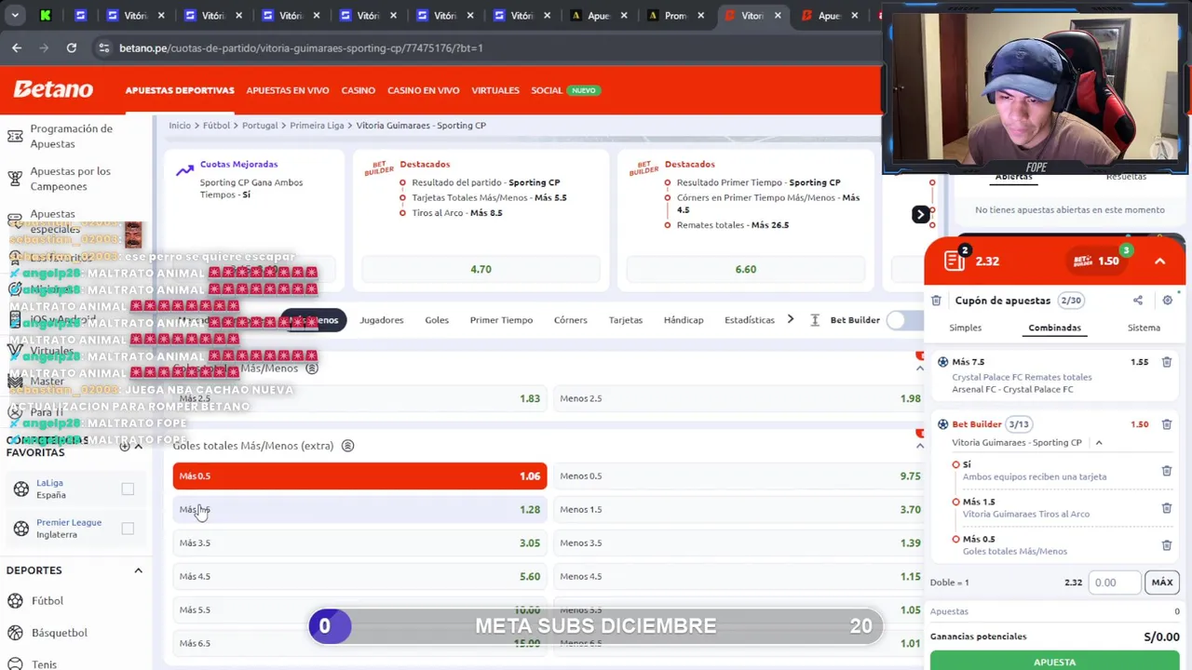The image size is (1192, 670).
Task: Click the Bet Builder icon beside Goles totales (extra)
Action: (347, 446)
